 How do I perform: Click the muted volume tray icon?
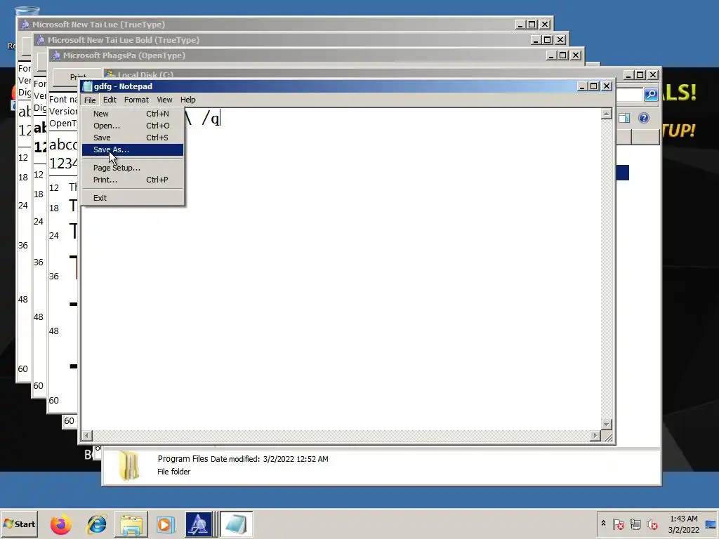tap(652, 524)
